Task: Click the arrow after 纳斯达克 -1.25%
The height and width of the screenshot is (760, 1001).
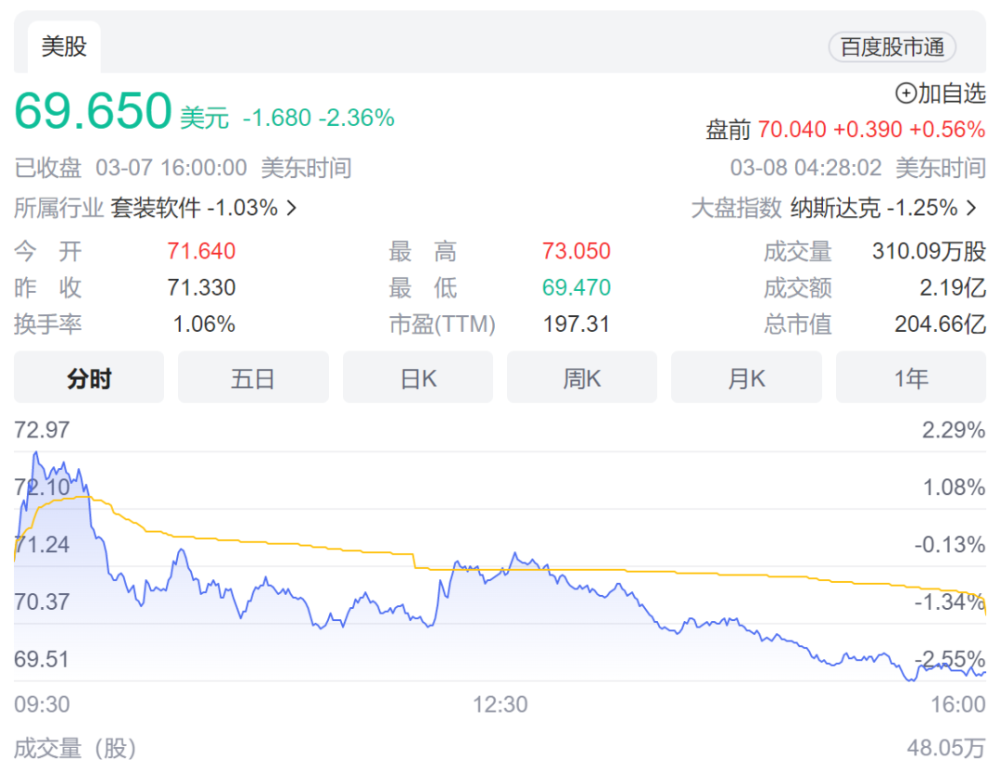Action: click(970, 209)
